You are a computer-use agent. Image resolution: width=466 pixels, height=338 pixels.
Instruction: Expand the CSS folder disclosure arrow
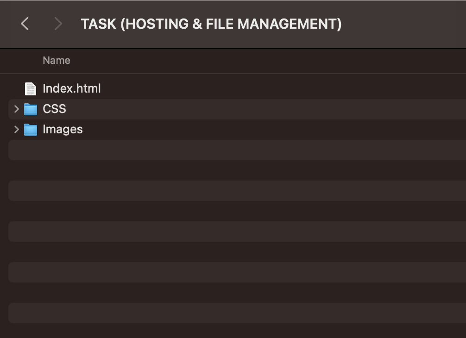[x=17, y=109]
